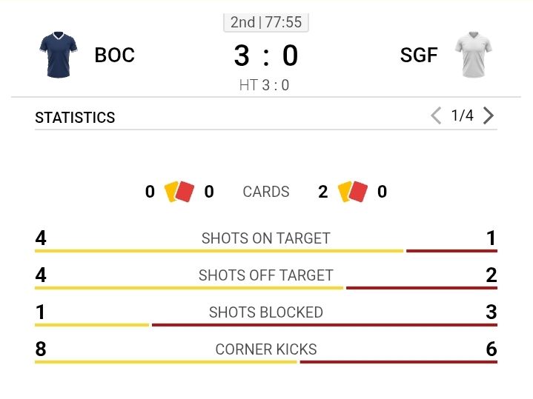Click the CARDS label
The width and height of the screenshot is (533, 399).
point(266,192)
